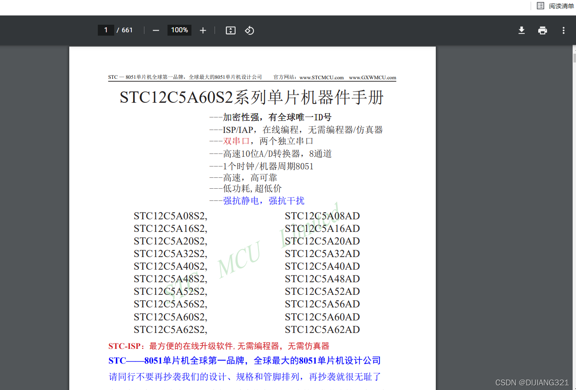Click the zoom out minus icon

tap(156, 30)
